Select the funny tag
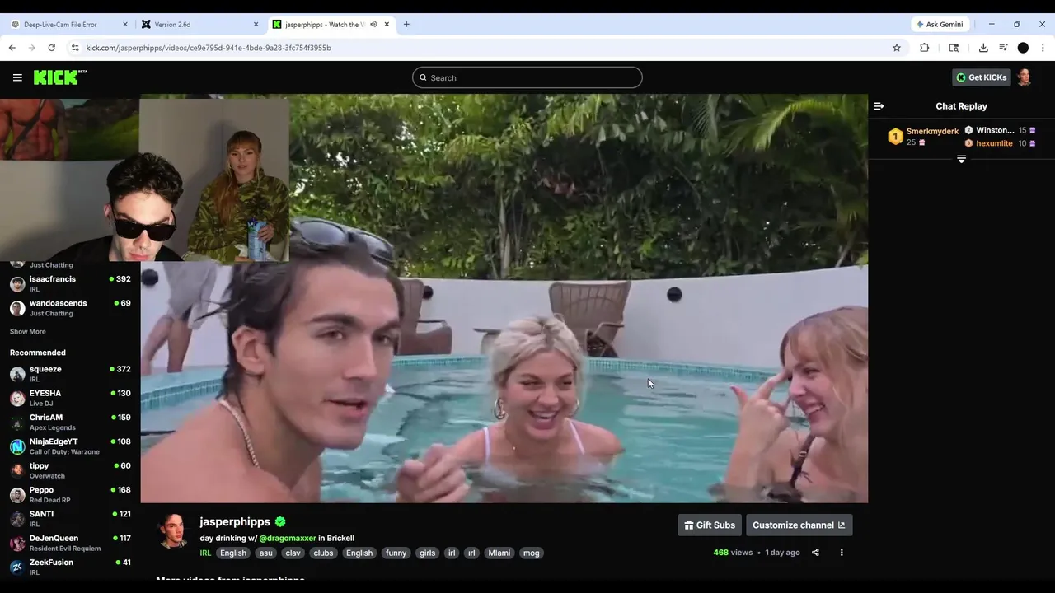The height and width of the screenshot is (593, 1055). click(396, 553)
